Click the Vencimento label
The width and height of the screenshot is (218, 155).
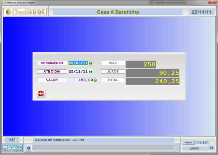tap(52, 63)
